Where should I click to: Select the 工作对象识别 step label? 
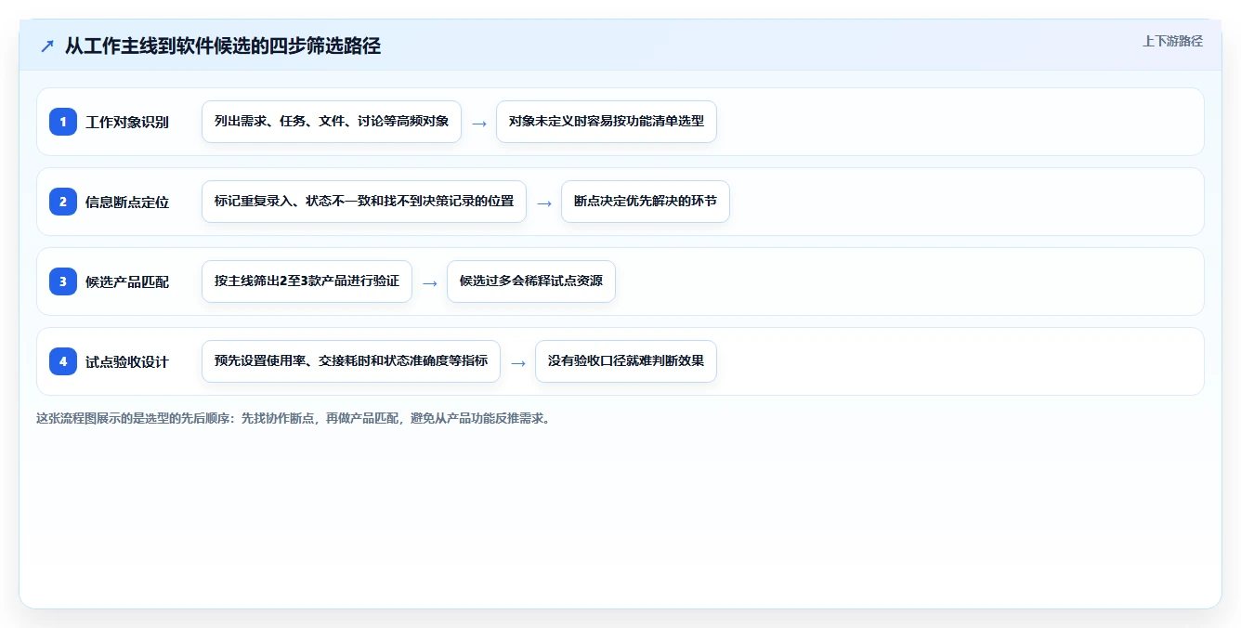(x=127, y=122)
